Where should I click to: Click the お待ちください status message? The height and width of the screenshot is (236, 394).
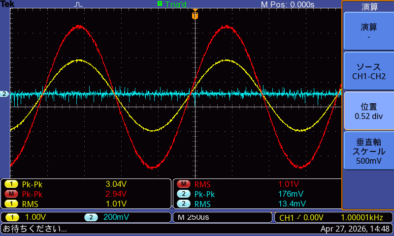(x=34, y=229)
